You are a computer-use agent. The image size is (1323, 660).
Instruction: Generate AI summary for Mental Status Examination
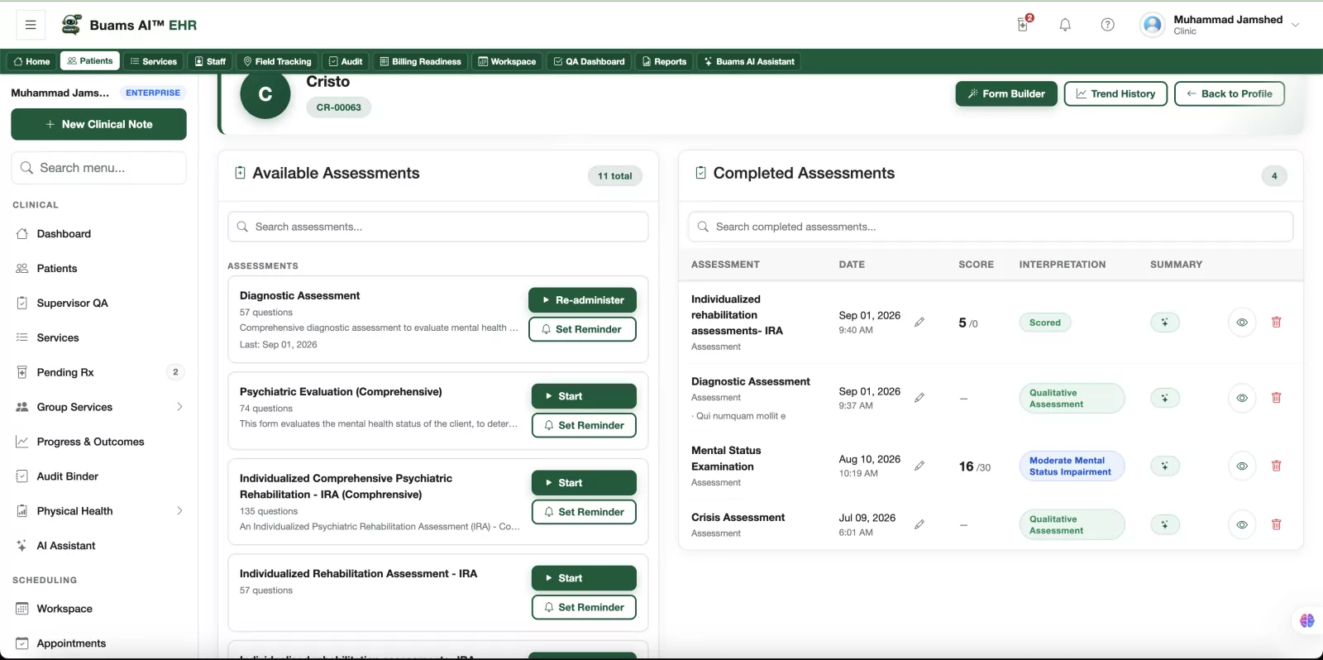(1165, 466)
